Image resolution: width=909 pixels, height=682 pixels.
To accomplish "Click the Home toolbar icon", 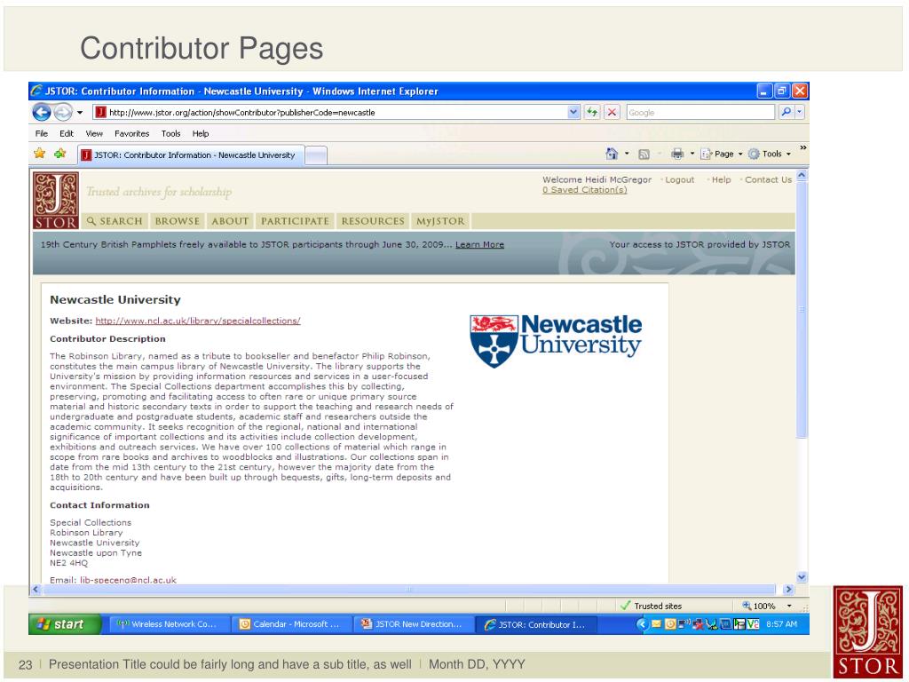I will [x=612, y=154].
